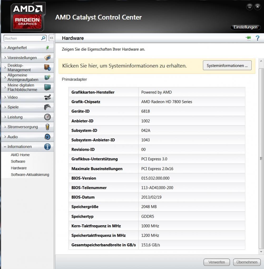
Task: Click the Primäradapter heading
Action: pos(74,79)
